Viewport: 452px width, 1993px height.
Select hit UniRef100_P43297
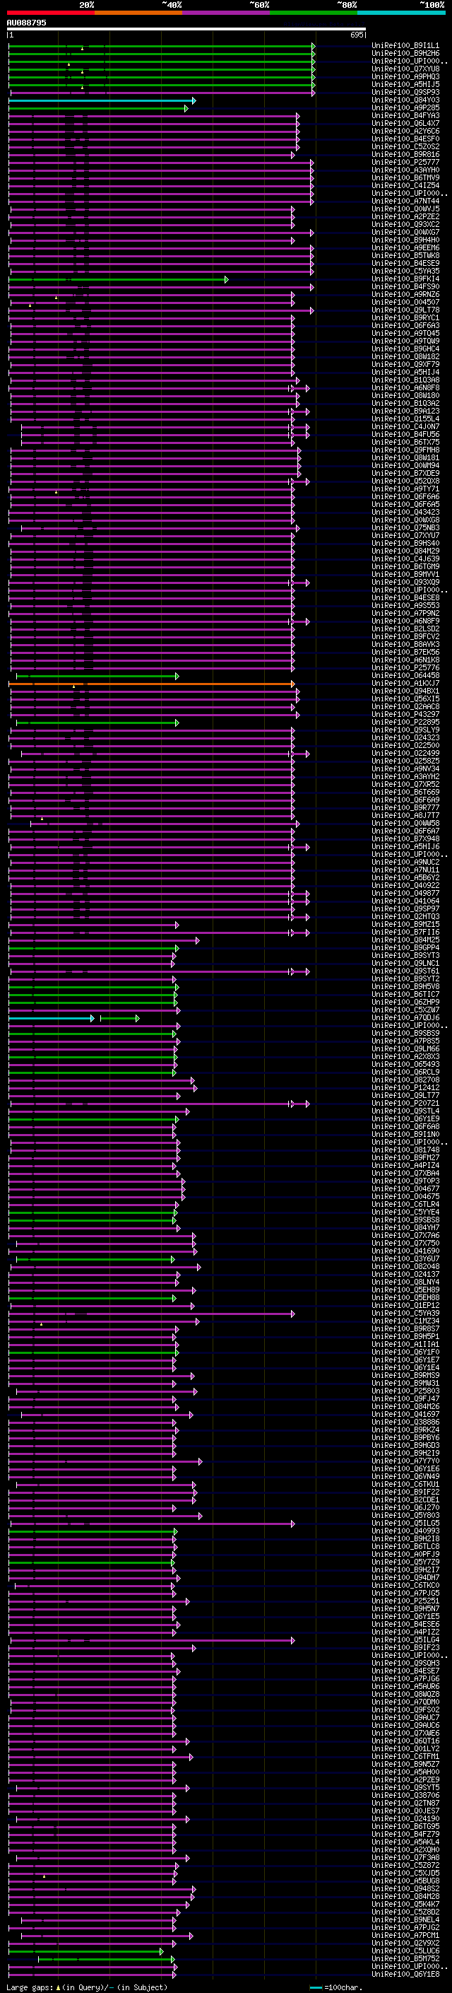tap(405, 714)
